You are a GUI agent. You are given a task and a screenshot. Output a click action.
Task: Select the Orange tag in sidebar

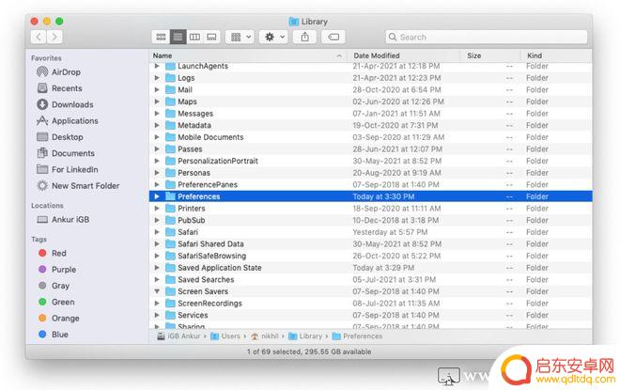pos(58,318)
